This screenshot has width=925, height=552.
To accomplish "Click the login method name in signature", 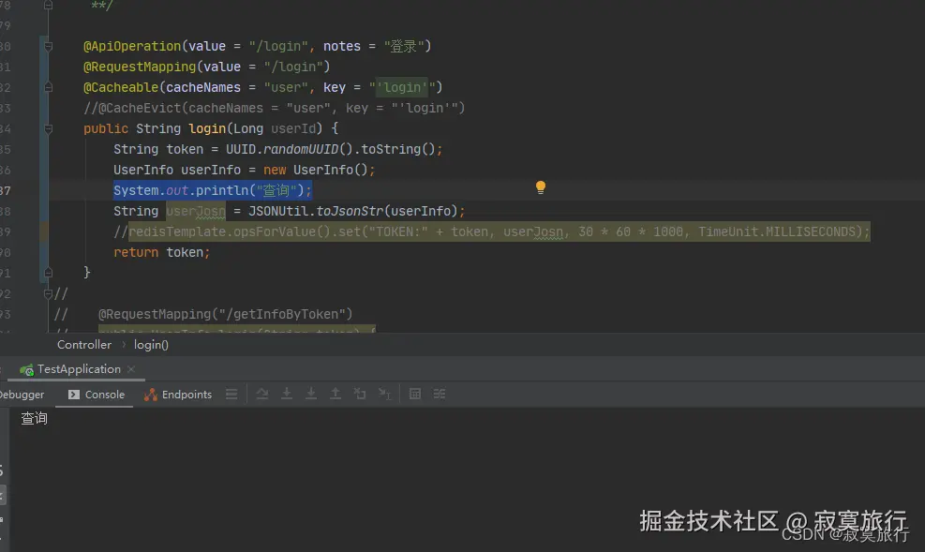I will click(207, 128).
